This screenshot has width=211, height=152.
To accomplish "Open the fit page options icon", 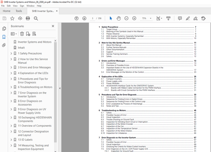I will [159, 18].
